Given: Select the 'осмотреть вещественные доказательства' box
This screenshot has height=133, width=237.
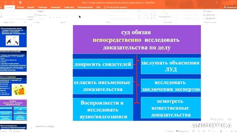Looking at the screenshot, I should (171, 108).
